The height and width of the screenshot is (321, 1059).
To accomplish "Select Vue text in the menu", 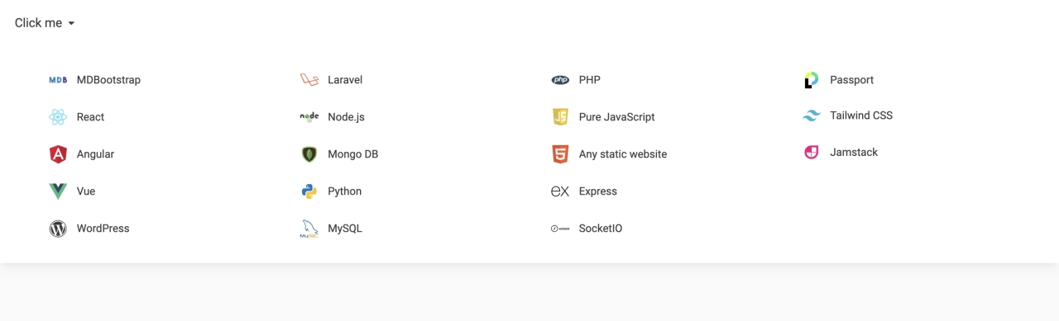I will (x=86, y=191).
